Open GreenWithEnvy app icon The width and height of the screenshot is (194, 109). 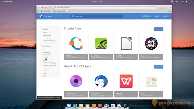(101, 43)
